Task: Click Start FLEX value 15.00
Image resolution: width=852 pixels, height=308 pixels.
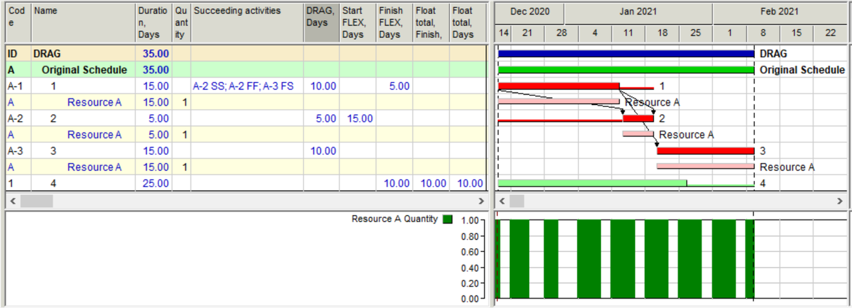Action: [x=359, y=118]
